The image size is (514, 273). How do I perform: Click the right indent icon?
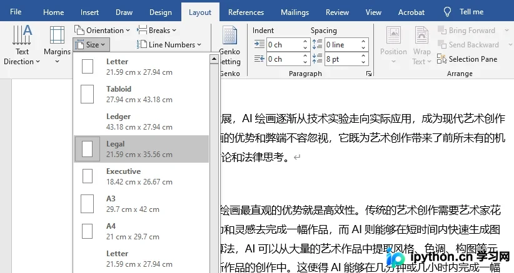click(259, 59)
